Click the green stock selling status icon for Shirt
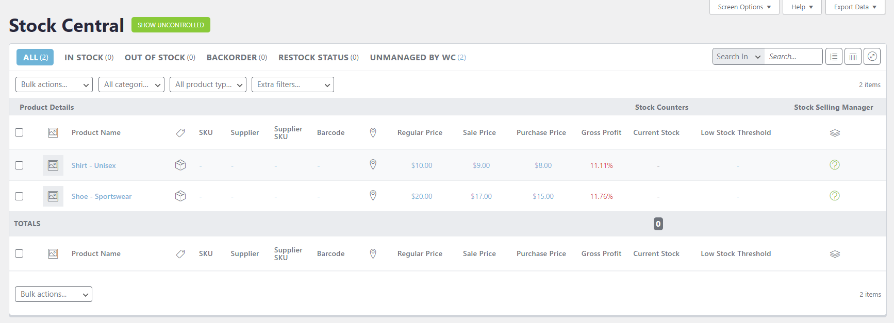Image resolution: width=894 pixels, height=323 pixels. [x=834, y=165]
